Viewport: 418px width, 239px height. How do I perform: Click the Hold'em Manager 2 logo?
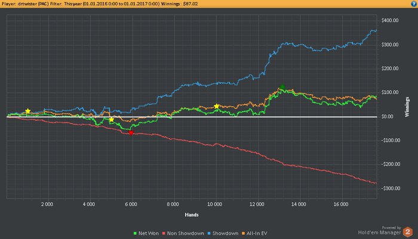point(408,232)
